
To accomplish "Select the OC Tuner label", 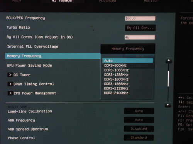I will click(x=22, y=75).
